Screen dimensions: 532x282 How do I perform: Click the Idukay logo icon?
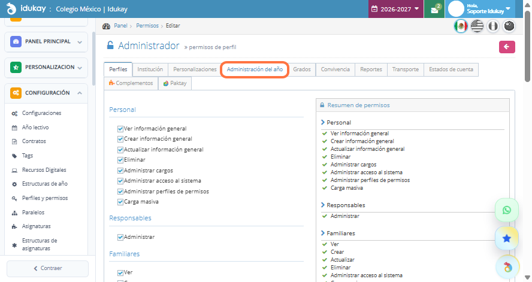click(11, 9)
